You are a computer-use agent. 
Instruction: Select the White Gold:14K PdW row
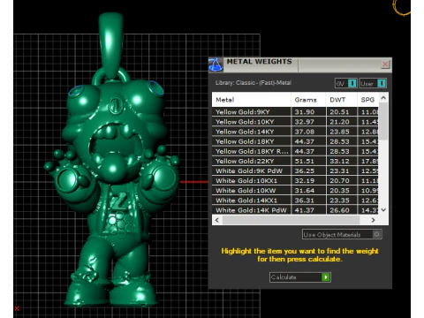tap(295, 210)
